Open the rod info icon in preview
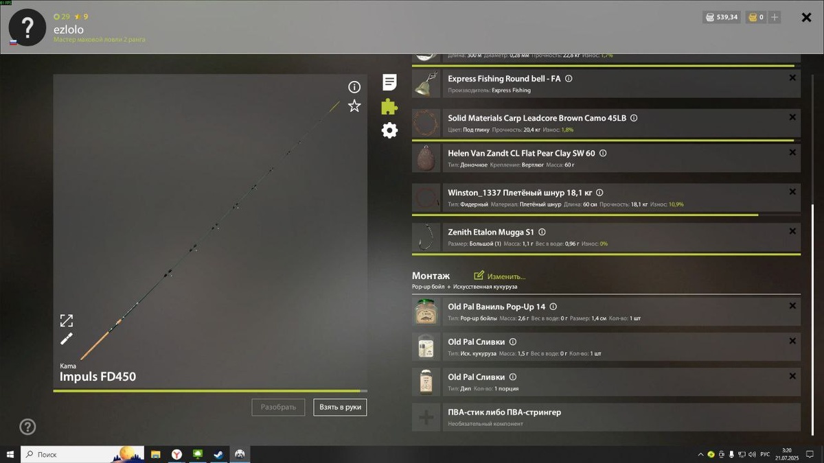Image resolution: width=824 pixels, height=463 pixels. [354, 87]
